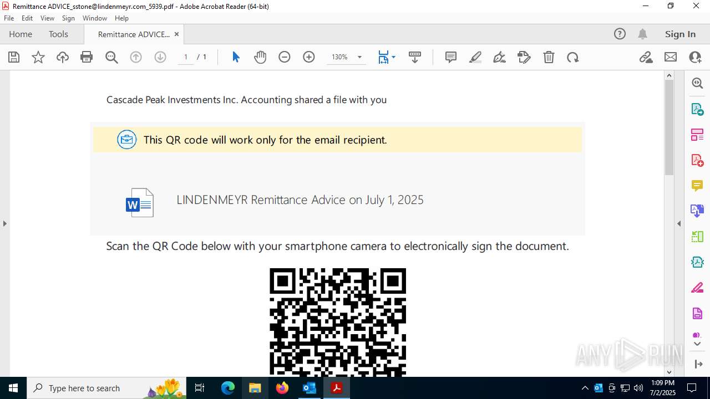Open Create PDF tool in sidebar
Viewport: 710px width, 399px height.
697,160
